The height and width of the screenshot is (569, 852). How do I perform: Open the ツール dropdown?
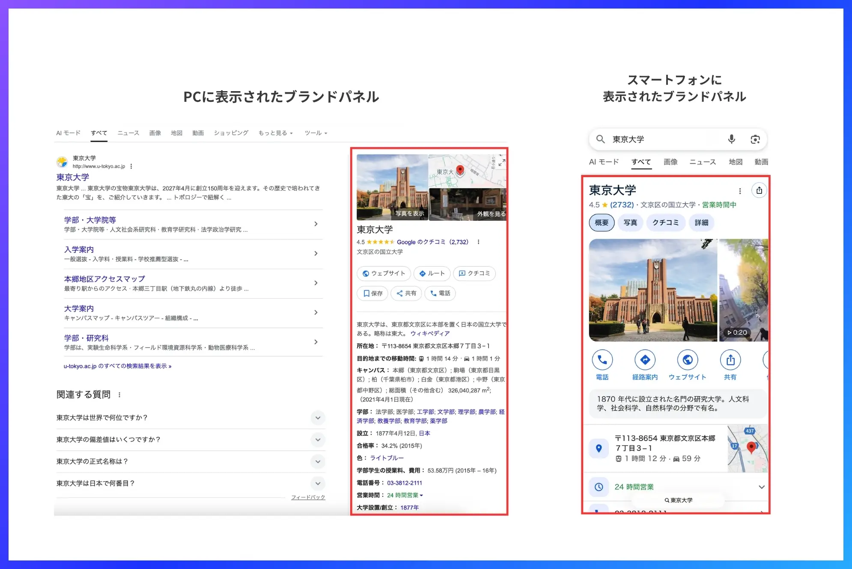(316, 133)
